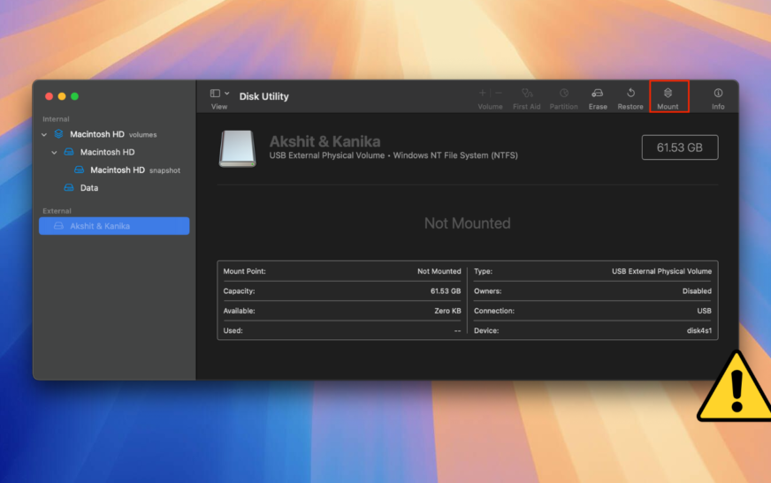Viewport: 771px width, 483px height.
Task: Collapse the Macintosh HD volumes group
Action: point(44,134)
